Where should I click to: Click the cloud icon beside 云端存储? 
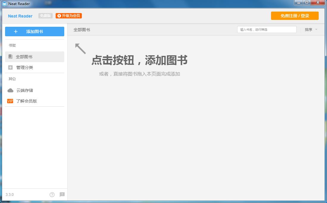click(x=10, y=90)
